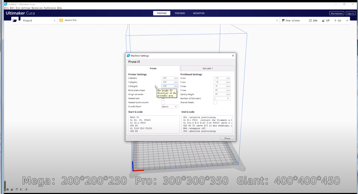
Task: Click the layer height profile icon
Action: pyautogui.click(x=283, y=21)
